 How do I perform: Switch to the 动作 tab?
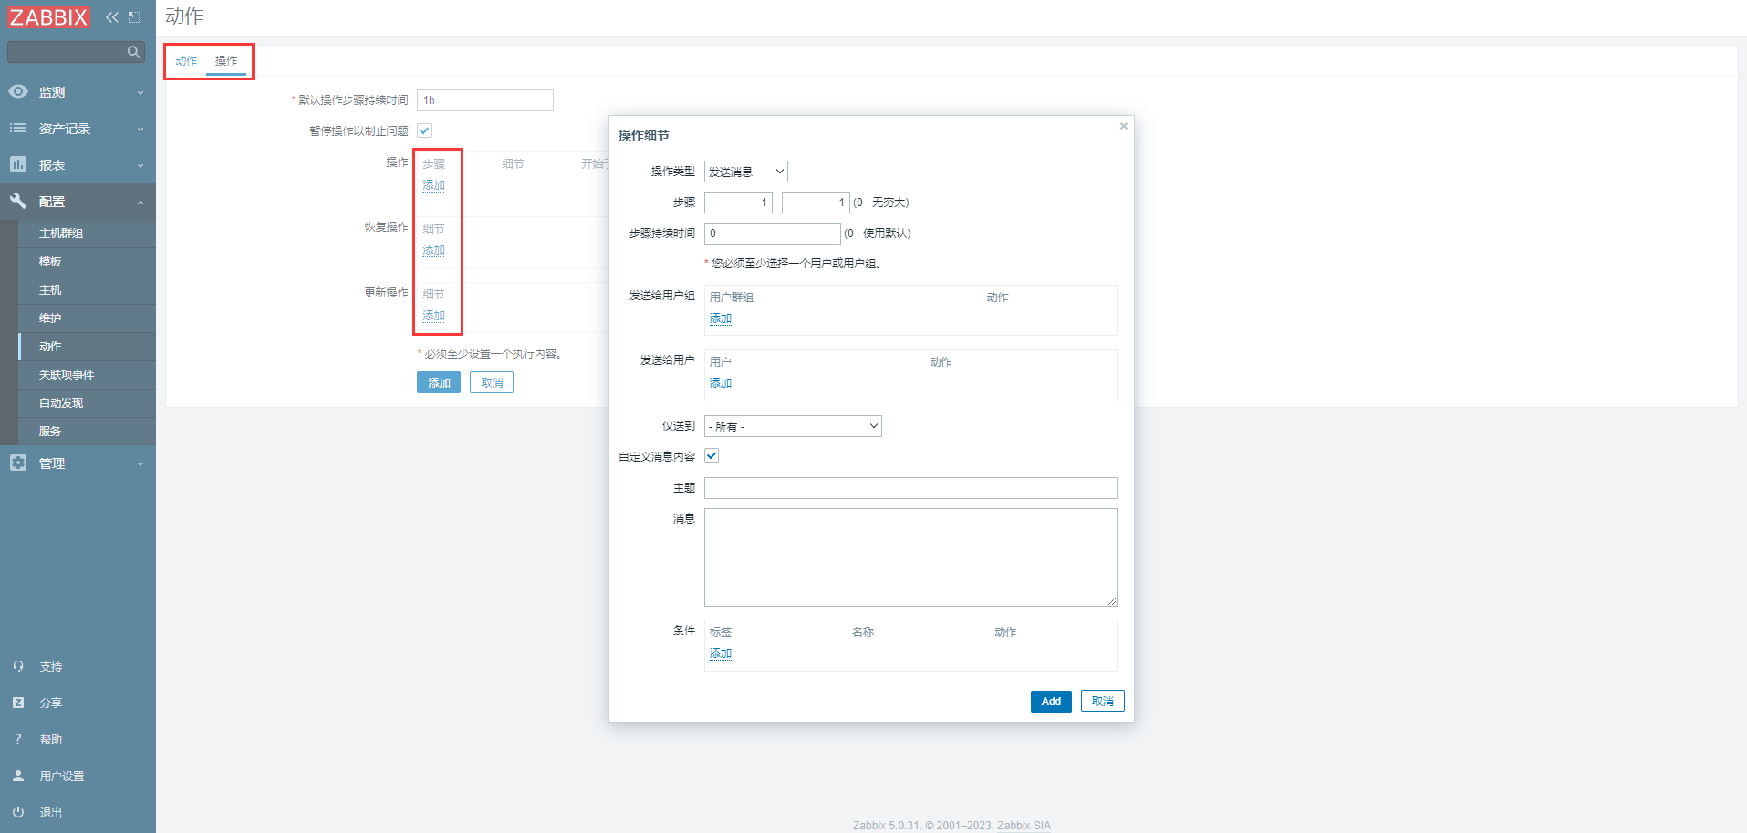point(186,61)
